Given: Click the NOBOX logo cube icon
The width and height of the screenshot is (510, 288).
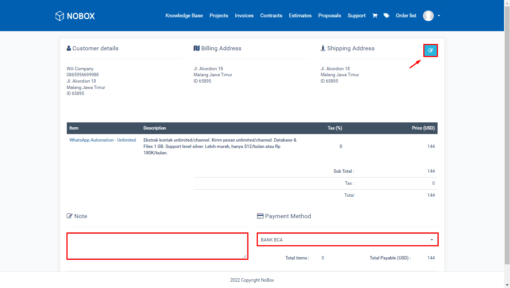Looking at the screenshot, I should (59, 15).
